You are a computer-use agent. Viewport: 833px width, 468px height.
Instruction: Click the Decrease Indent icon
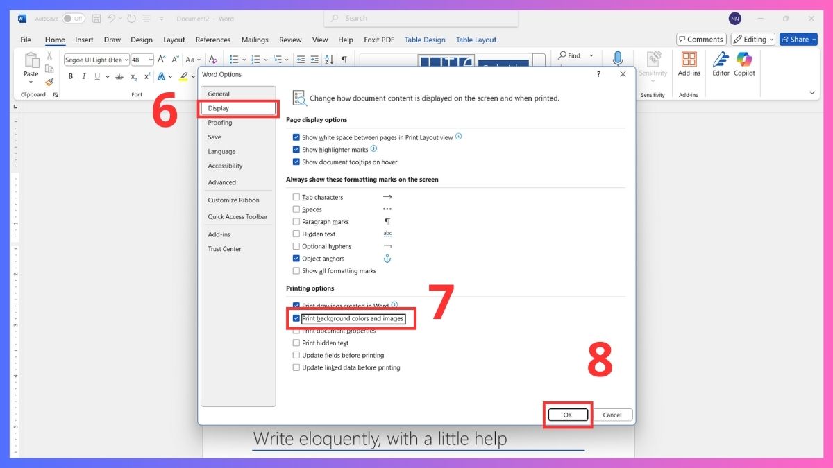pyautogui.click(x=299, y=60)
